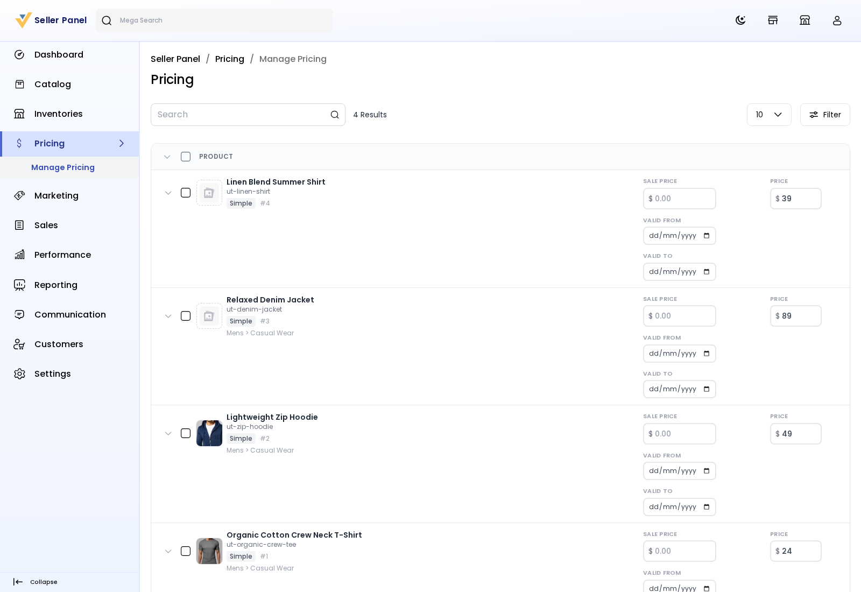Image resolution: width=861 pixels, height=592 pixels.
Task: Click the search icon in product search box
Action: pos(335,115)
